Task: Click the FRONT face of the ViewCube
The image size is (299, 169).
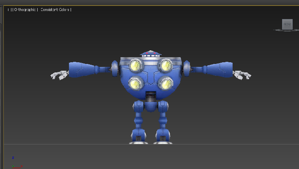Action: [287, 24]
